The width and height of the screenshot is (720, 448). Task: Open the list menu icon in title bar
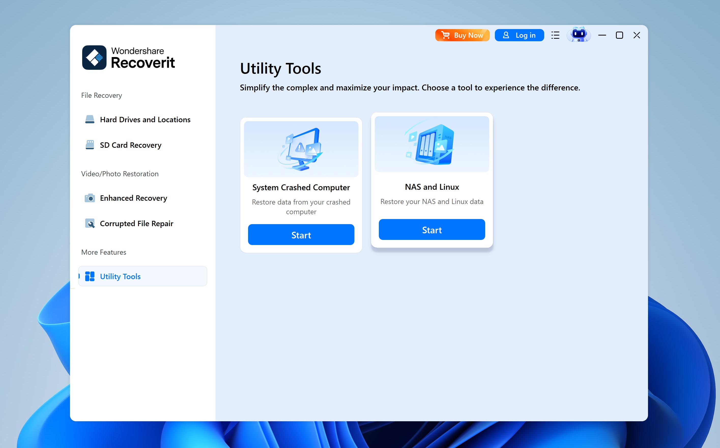(555, 35)
